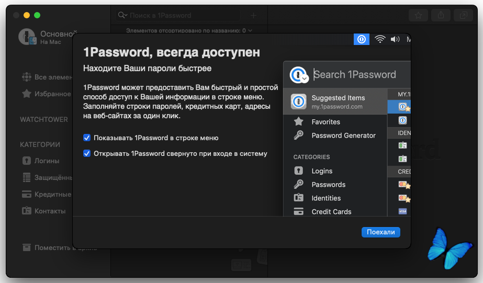
Task: Click the Поиск в 1Password search field
Action: 178,15
